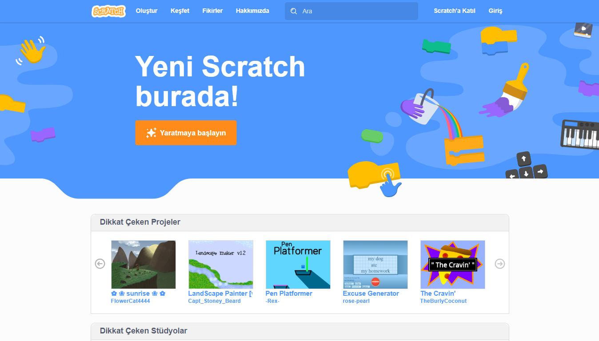Click the arrow keys illustration
Image resolution: width=599 pixels, height=341 pixels.
[526, 167]
